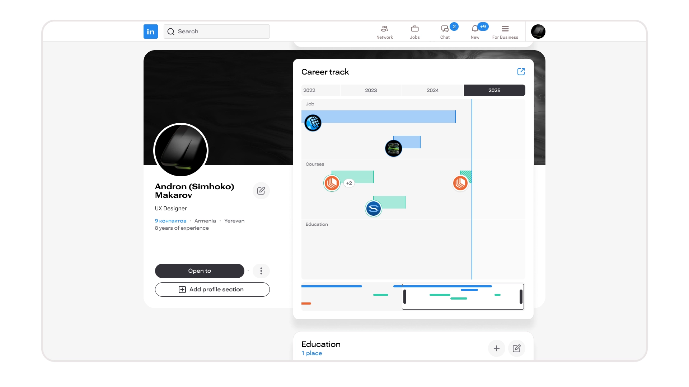Select the 2023 year tab
689x387 pixels.
tap(371, 90)
